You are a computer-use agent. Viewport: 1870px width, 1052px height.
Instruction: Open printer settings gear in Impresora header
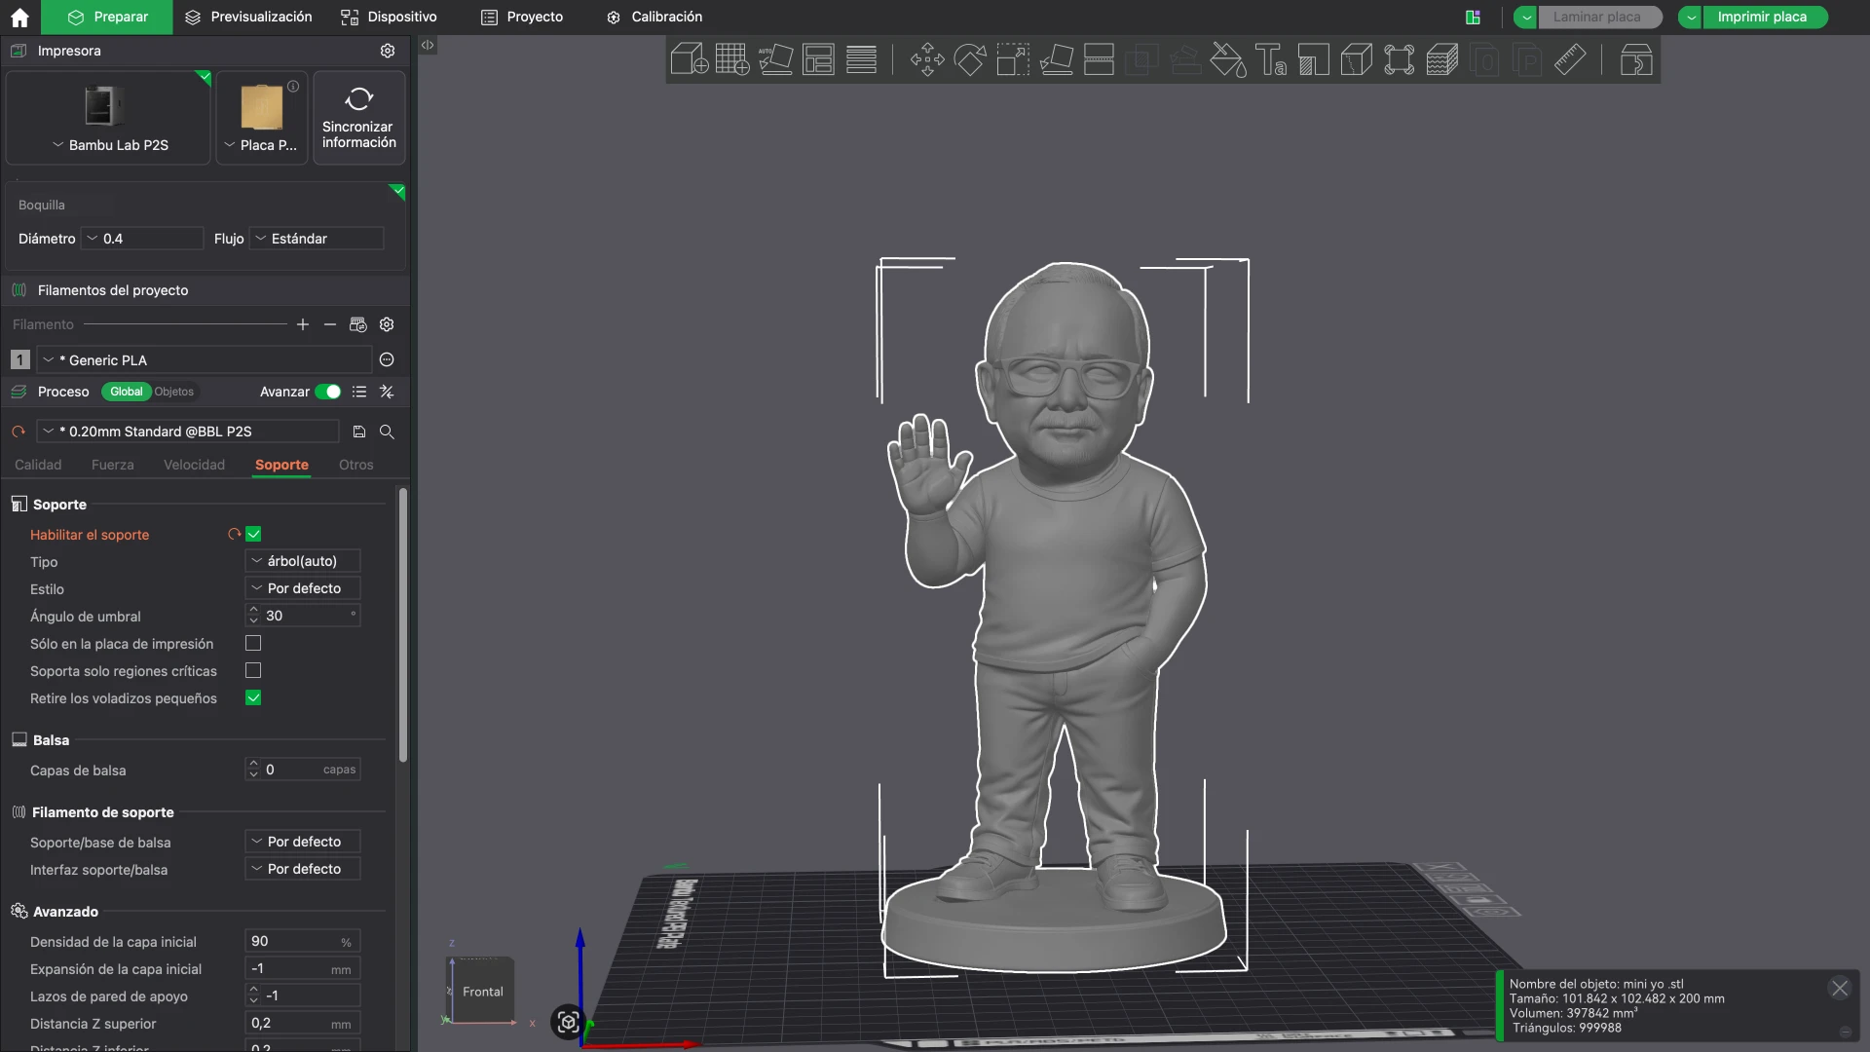point(388,51)
